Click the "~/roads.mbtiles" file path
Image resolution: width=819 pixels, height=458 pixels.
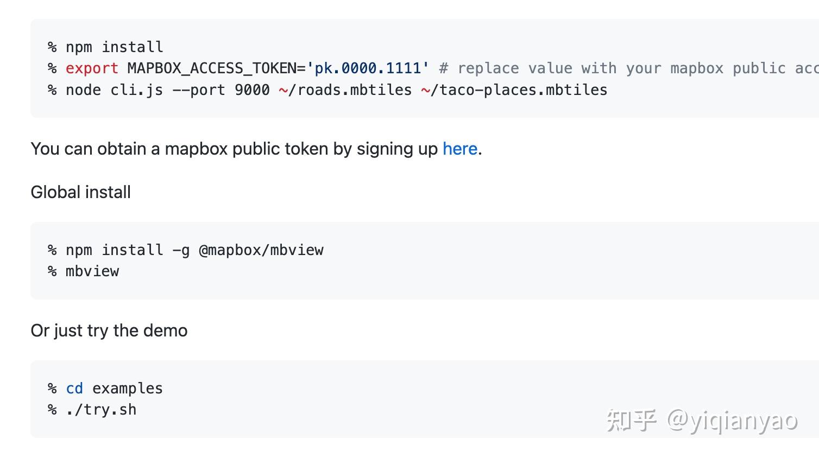click(x=345, y=90)
